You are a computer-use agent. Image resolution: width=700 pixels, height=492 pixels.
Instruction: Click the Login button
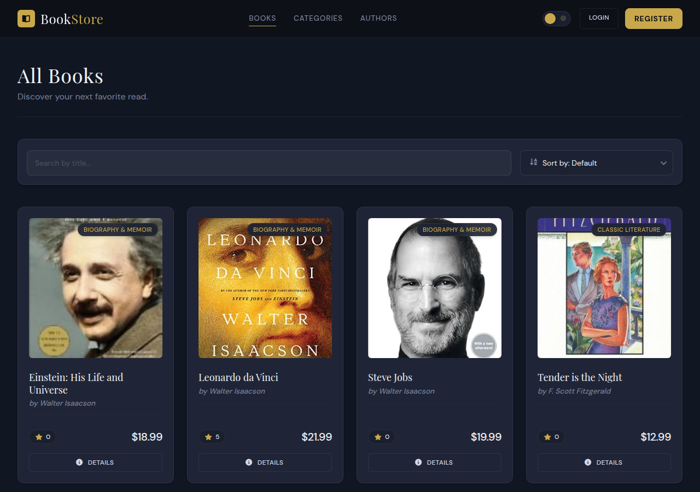coord(599,18)
